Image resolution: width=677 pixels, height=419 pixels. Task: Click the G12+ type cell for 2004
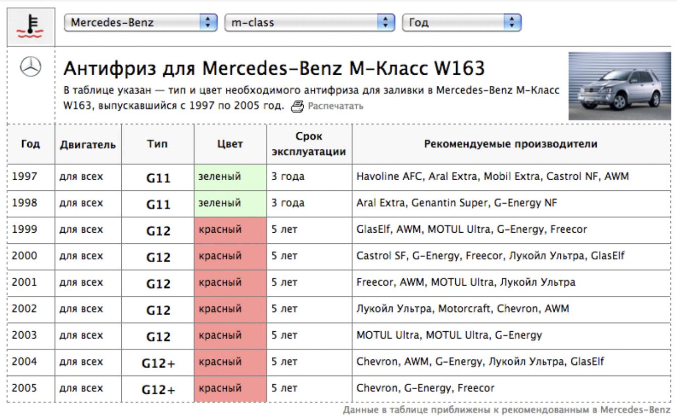[x=158, y=362]
